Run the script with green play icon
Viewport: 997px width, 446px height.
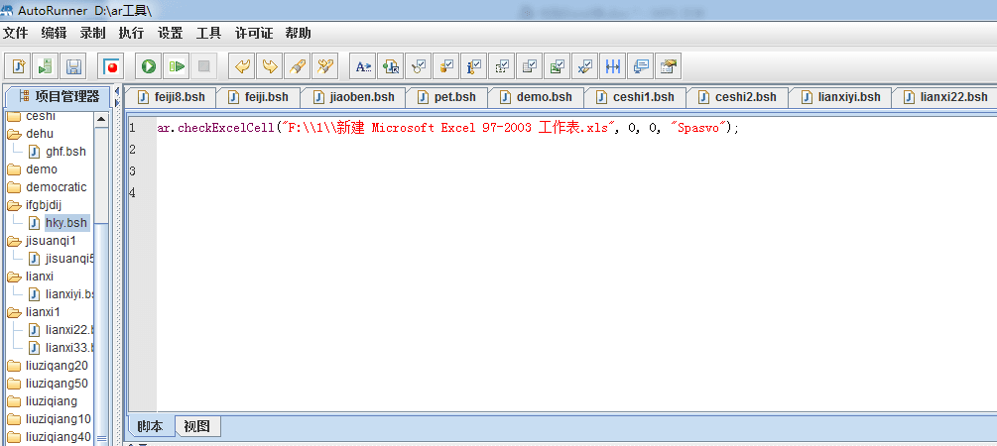click(x=149, y=66)
